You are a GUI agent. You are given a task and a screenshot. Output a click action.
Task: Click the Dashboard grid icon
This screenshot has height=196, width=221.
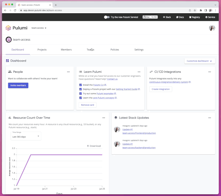tap(7, 61)
